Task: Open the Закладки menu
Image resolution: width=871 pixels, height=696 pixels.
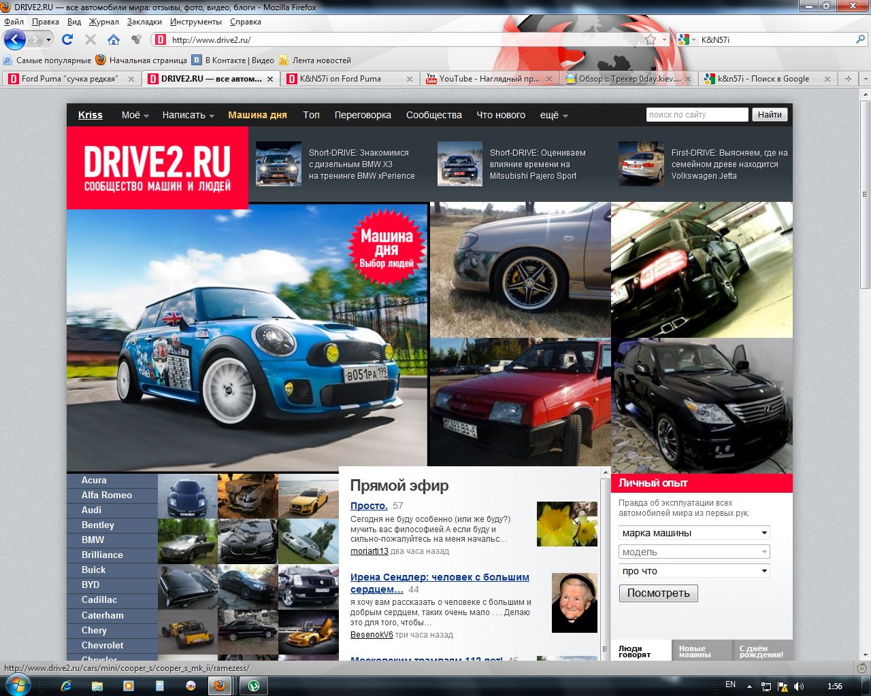Action: (144, 22)
